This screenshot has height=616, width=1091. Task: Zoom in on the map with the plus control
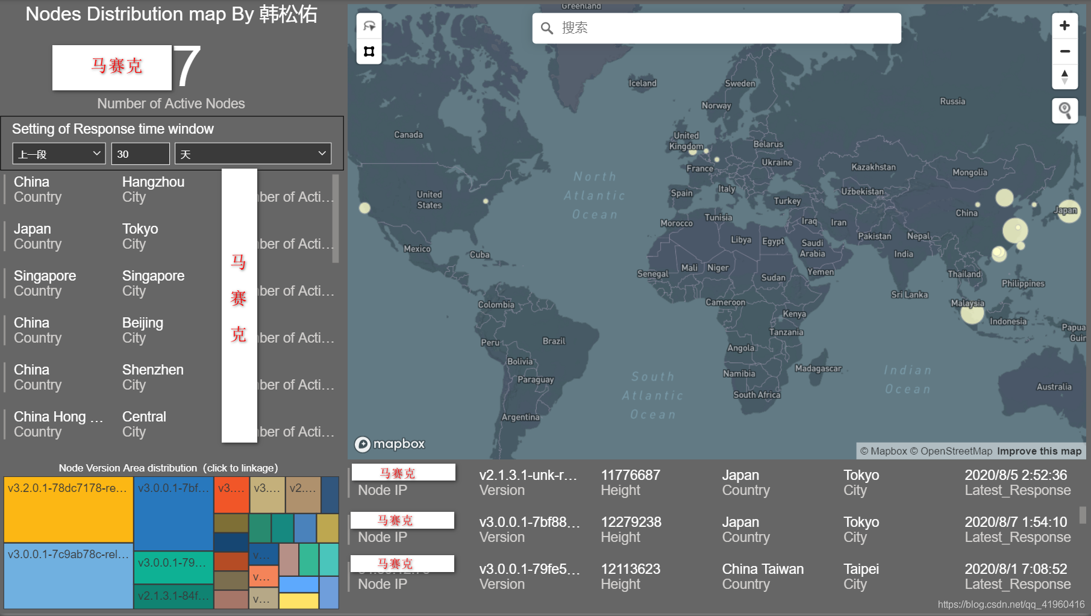click(x=1064, y=25)
